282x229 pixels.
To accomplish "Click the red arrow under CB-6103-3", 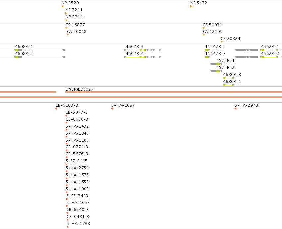I will [56, 109].
